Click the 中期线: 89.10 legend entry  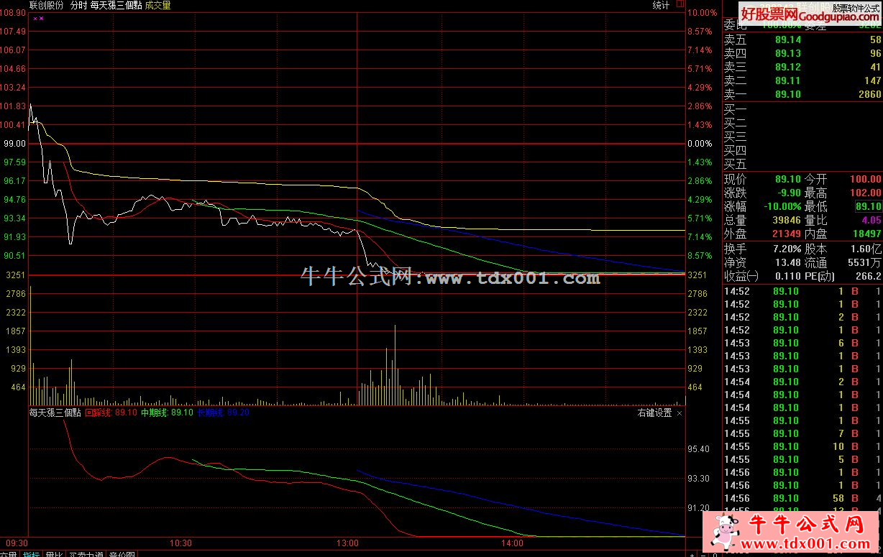pos(167,413)
